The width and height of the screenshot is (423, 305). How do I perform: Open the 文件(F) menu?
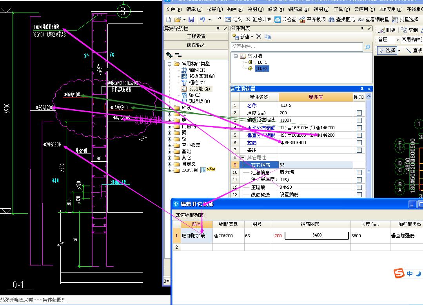[174, 9]
